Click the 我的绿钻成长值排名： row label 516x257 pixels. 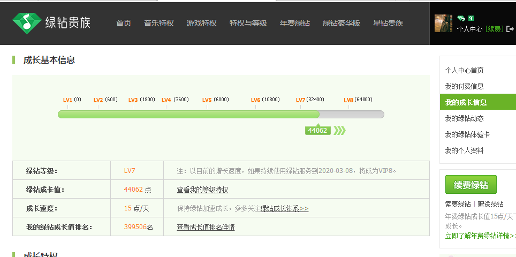click(x=59, y=227)
